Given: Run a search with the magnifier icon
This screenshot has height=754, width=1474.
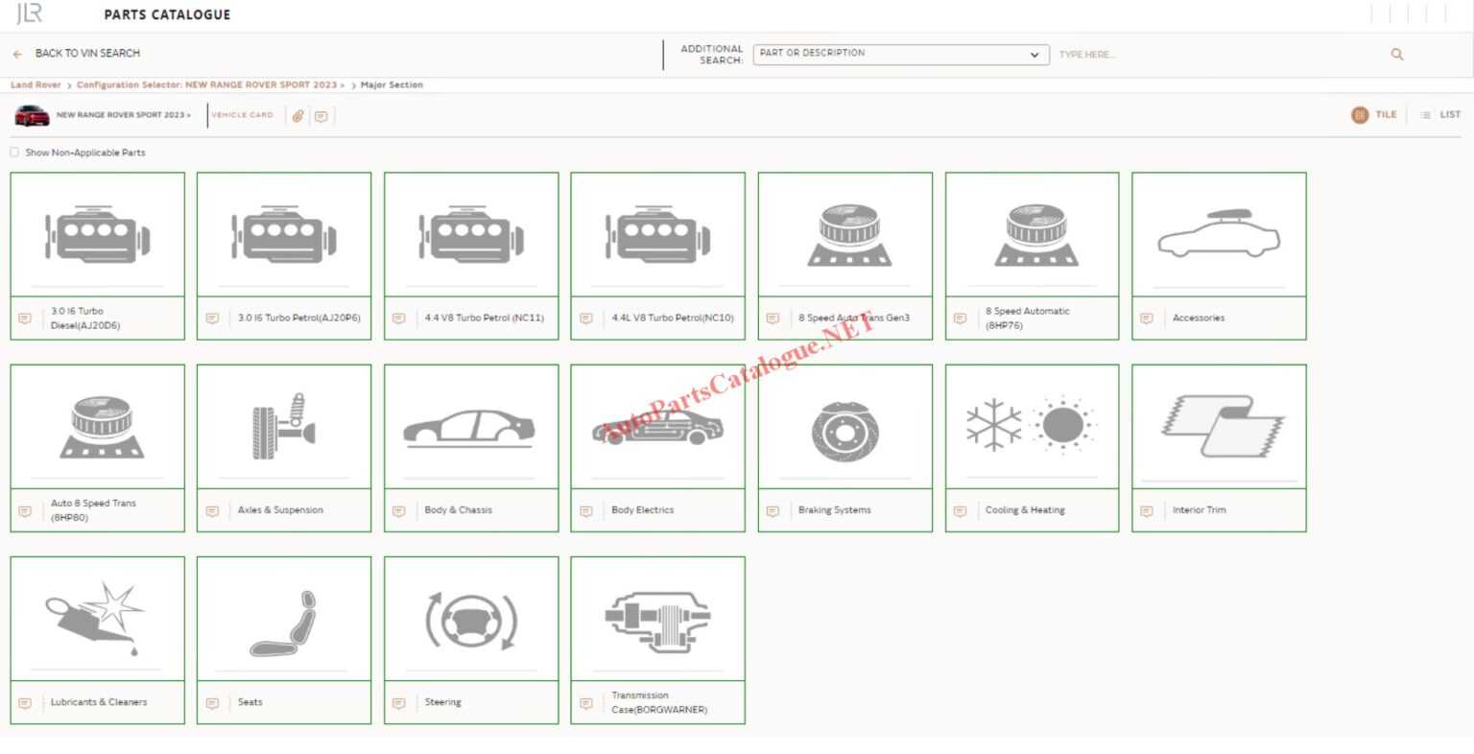Looking at the screenshot, I should click(1396, 55).
